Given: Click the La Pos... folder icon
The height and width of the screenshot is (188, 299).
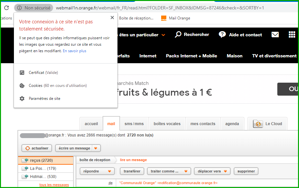Looking at the screenshot, I should coord(25,169).
